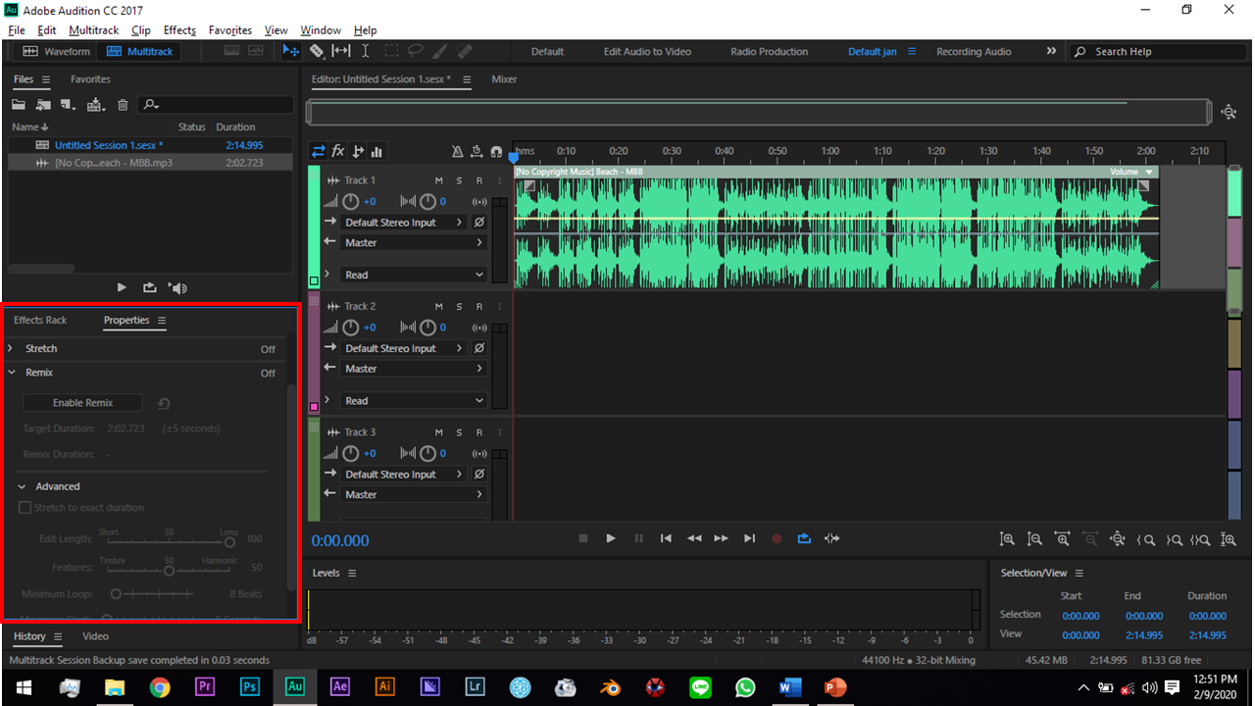Mute Track 1

[x=438, y=180]
